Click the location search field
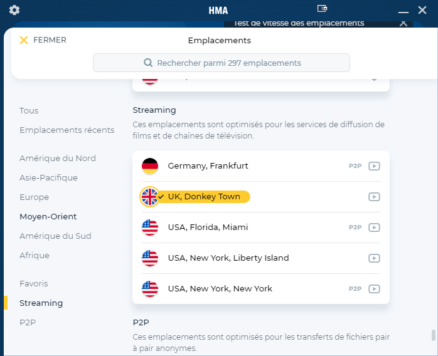The height and width of the screenshot is (356, 438). (222, 63)
